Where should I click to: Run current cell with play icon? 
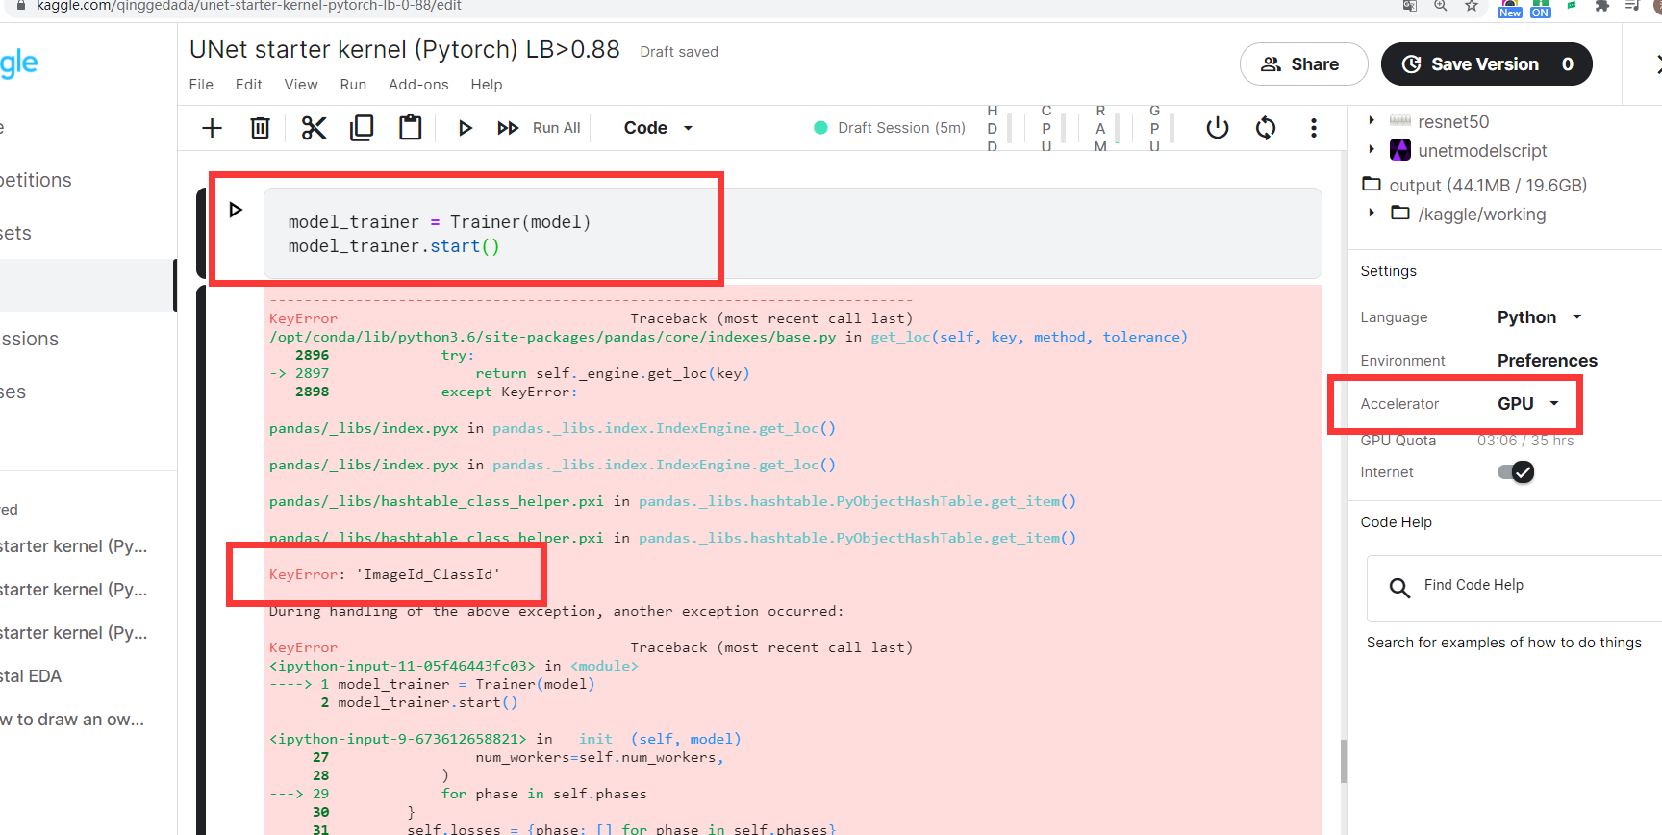466,128
